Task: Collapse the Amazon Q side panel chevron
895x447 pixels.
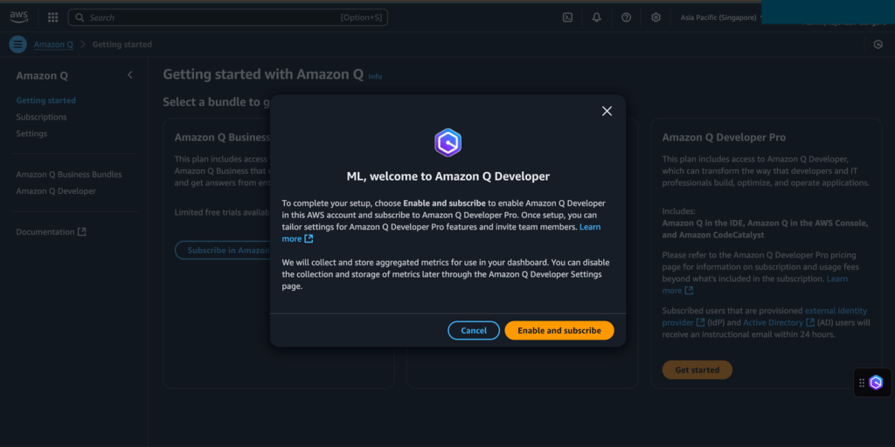Action: pyautogui.click(x=130, y=75)
